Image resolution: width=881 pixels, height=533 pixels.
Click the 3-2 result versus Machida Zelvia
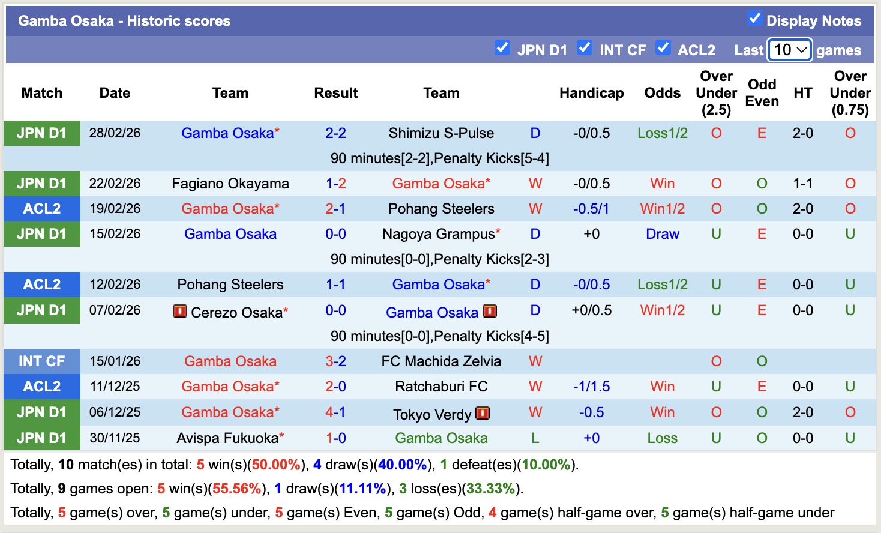pyautogui.click(x=335, y=361)
